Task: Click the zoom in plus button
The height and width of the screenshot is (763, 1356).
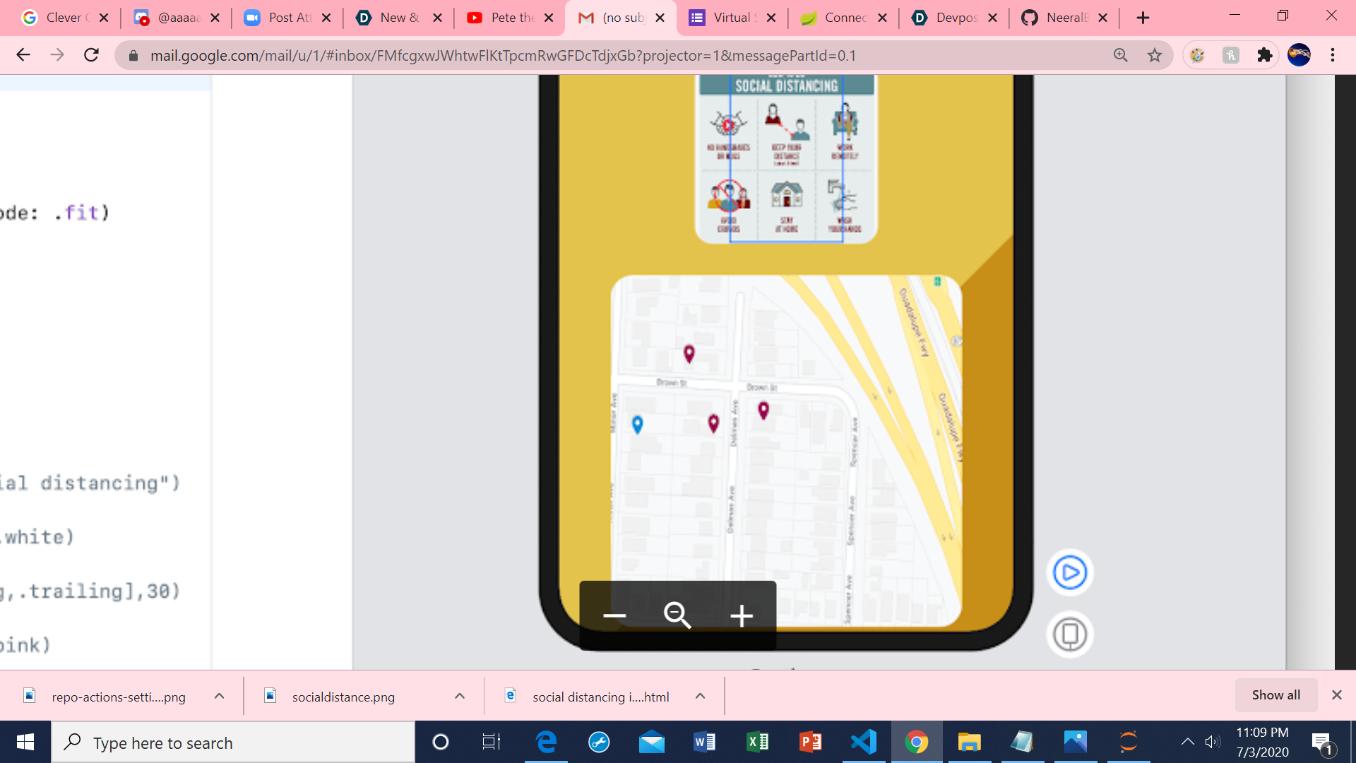Action: coord(741,615)
